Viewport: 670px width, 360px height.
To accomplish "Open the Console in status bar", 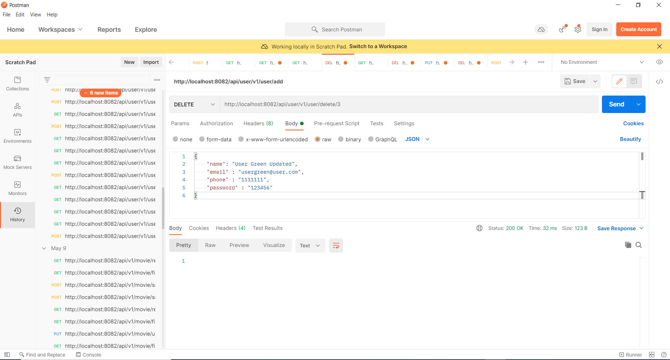I will point(89,355).
